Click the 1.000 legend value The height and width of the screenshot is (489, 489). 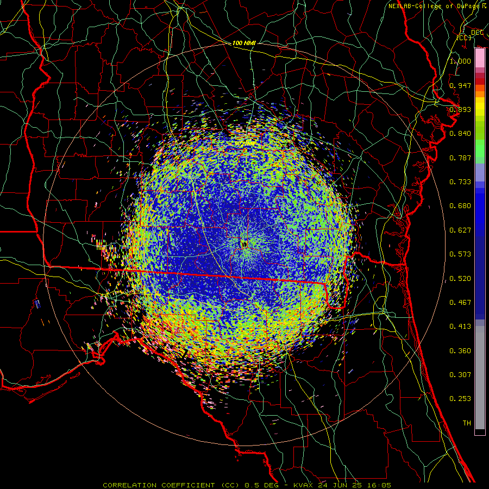460,61
